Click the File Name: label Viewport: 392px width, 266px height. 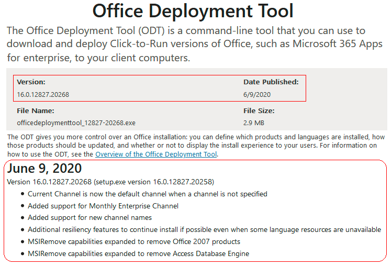click(x=36, y=111)
